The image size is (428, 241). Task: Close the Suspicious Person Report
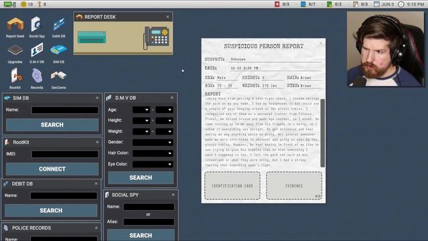point(321,43)
